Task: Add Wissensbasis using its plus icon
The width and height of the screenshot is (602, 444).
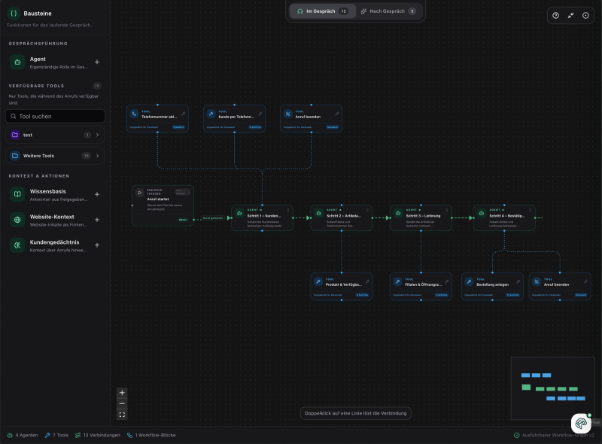Action: point(97,194)
